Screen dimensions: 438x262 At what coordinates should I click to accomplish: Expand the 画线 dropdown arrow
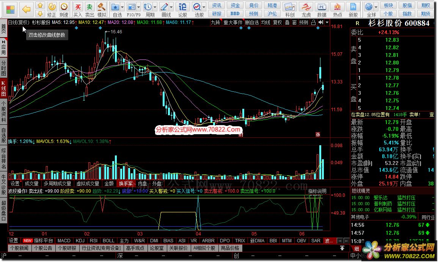(171, 7)
